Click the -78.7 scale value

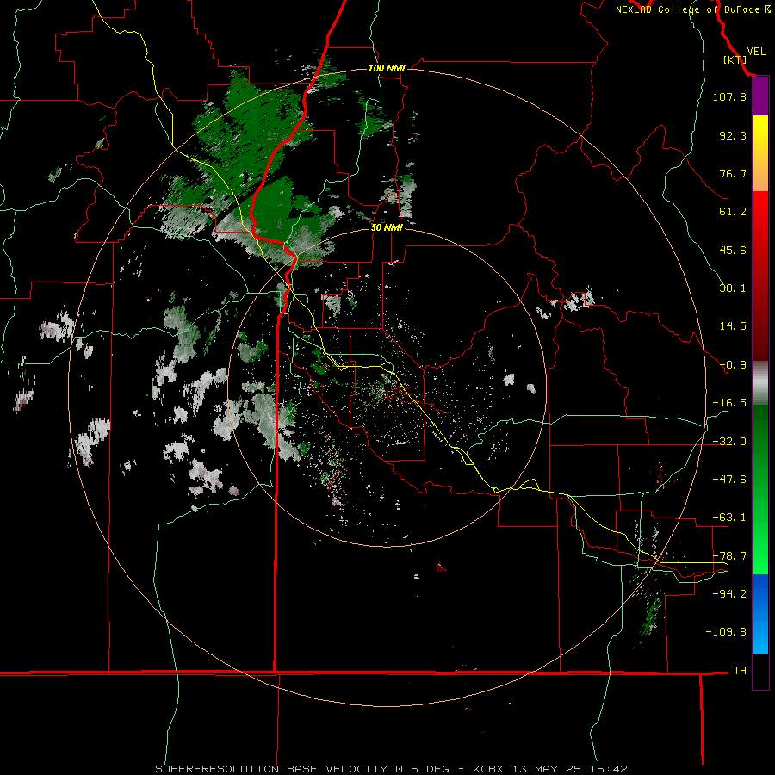[729, 556]
